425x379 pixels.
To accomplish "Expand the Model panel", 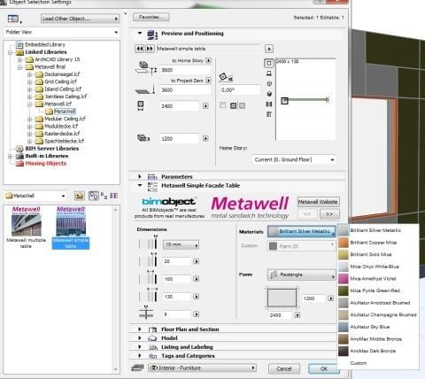I will (140, 338).
